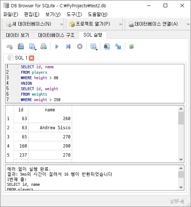Click the results vertical scrollbar thumb
Viewport: 191px width, 207px height.
click(x=181, y=118)
